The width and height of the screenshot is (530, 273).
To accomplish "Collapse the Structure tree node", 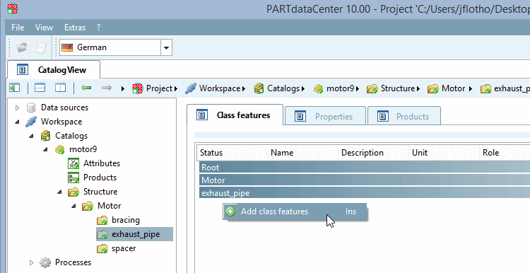I will 60,192.
